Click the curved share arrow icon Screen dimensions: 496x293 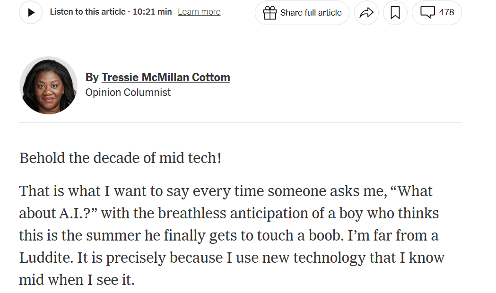pos(366,13)
